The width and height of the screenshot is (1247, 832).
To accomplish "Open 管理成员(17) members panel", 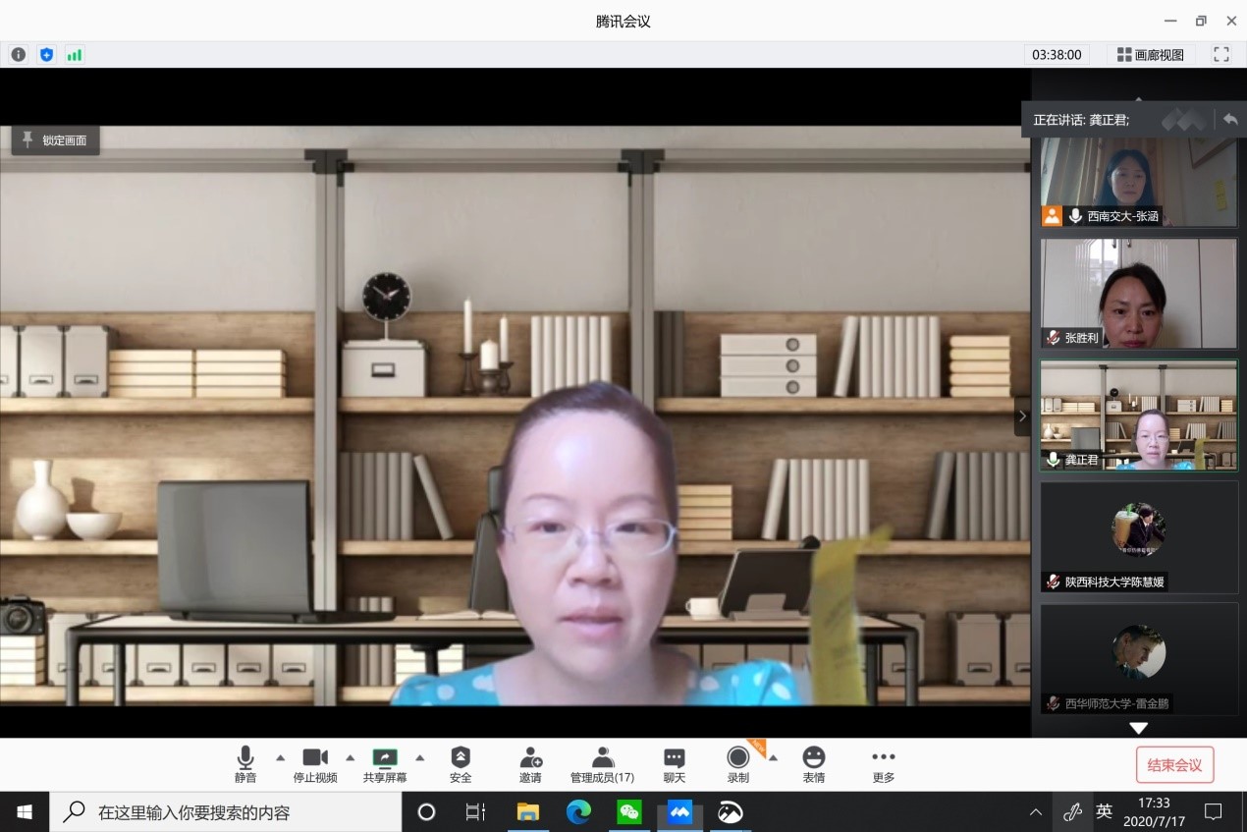I will tap(602, 764).
